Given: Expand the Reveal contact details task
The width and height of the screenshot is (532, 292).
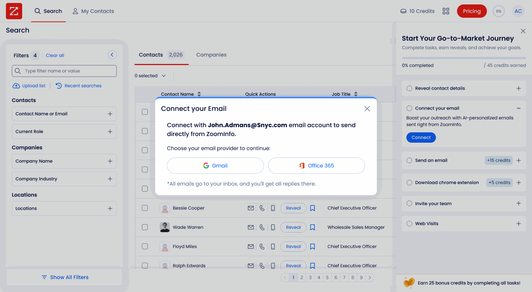Looking at the screenshot, I should [519, 88].
